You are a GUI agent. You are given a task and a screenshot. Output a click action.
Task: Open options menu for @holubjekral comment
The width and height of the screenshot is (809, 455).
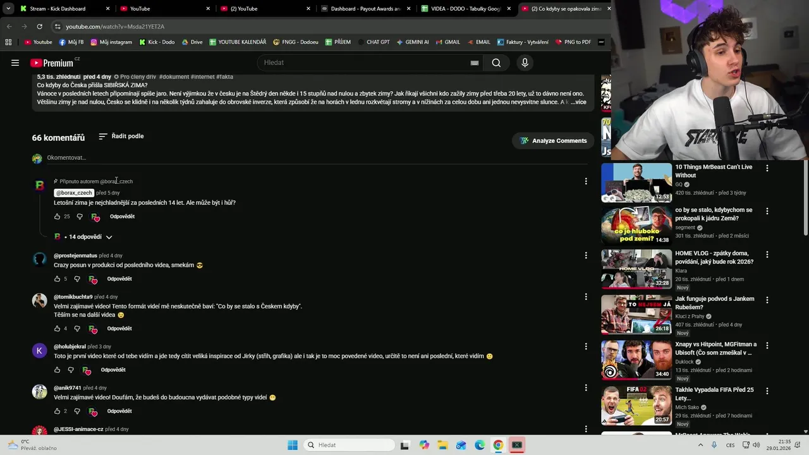coord(586,346)
